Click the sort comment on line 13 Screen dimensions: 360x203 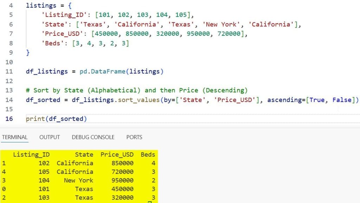(137, 90)
